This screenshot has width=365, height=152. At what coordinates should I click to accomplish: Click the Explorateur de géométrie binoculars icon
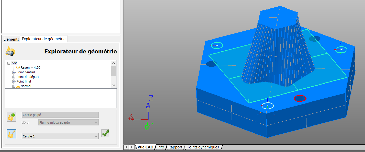coord(10,51)
